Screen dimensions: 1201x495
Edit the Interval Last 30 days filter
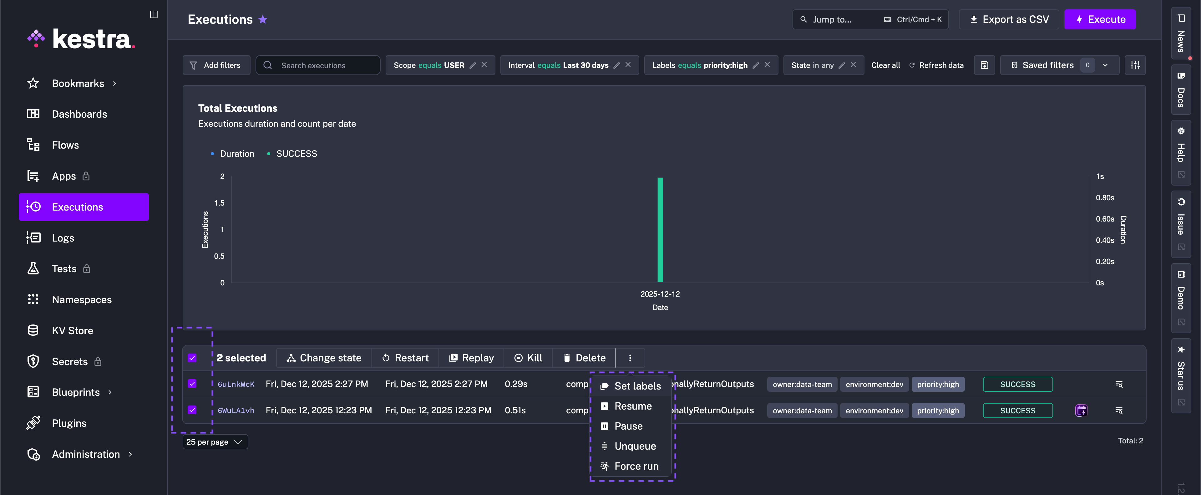(x=616, y=65)
